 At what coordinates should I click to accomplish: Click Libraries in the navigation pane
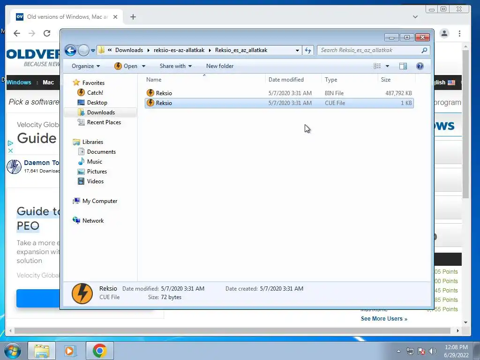pos(92,142)
